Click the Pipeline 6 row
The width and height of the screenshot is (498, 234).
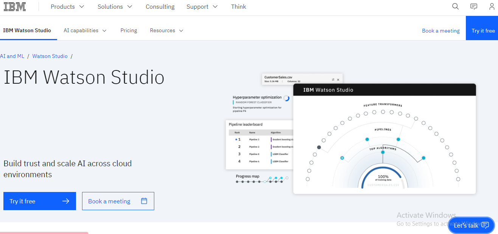261,161
